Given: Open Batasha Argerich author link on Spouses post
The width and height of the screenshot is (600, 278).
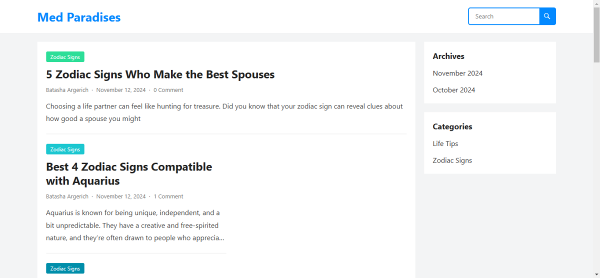Looking at the screenshot, I should (67, 90).
